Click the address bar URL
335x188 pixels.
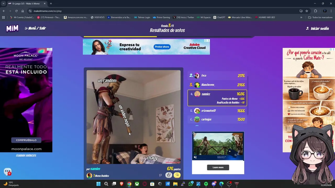coord(48,11)
